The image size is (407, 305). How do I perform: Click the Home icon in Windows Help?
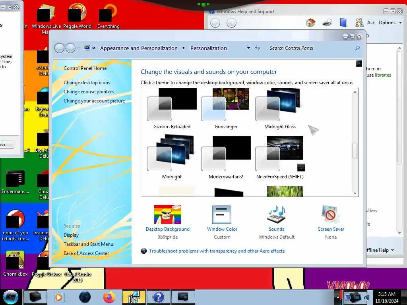pyautogui.click(x=310, y=23)
